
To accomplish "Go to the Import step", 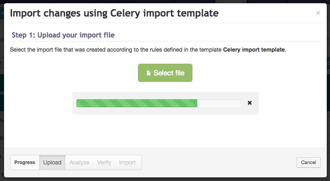I will pos(127,162).
